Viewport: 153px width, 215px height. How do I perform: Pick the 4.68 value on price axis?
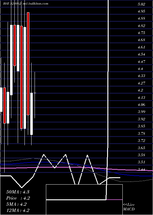coord(141,40)
